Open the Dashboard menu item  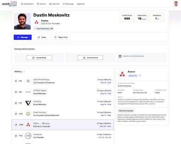27,4
